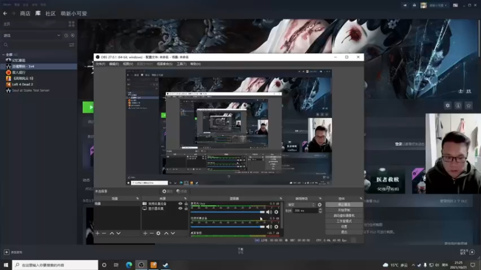Click OBS 停止推流 stop streaming button
The height and width of the screenshot is (270, 481).
click(344, 205)
